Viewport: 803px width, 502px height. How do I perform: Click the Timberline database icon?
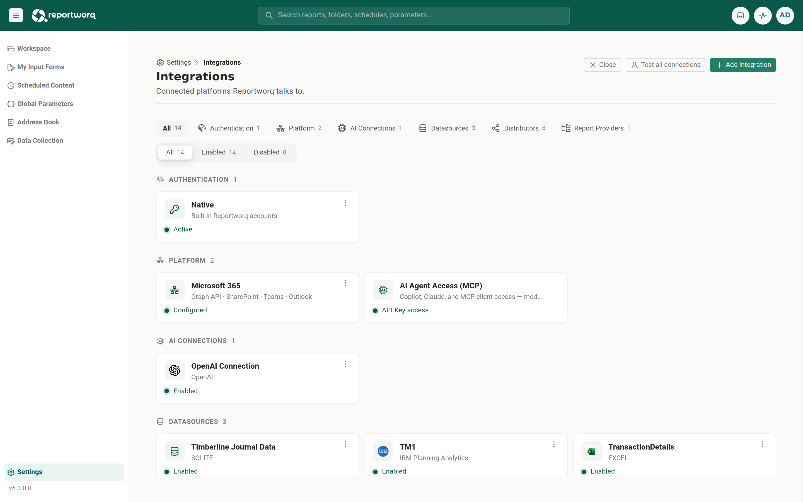click(175, 452)
